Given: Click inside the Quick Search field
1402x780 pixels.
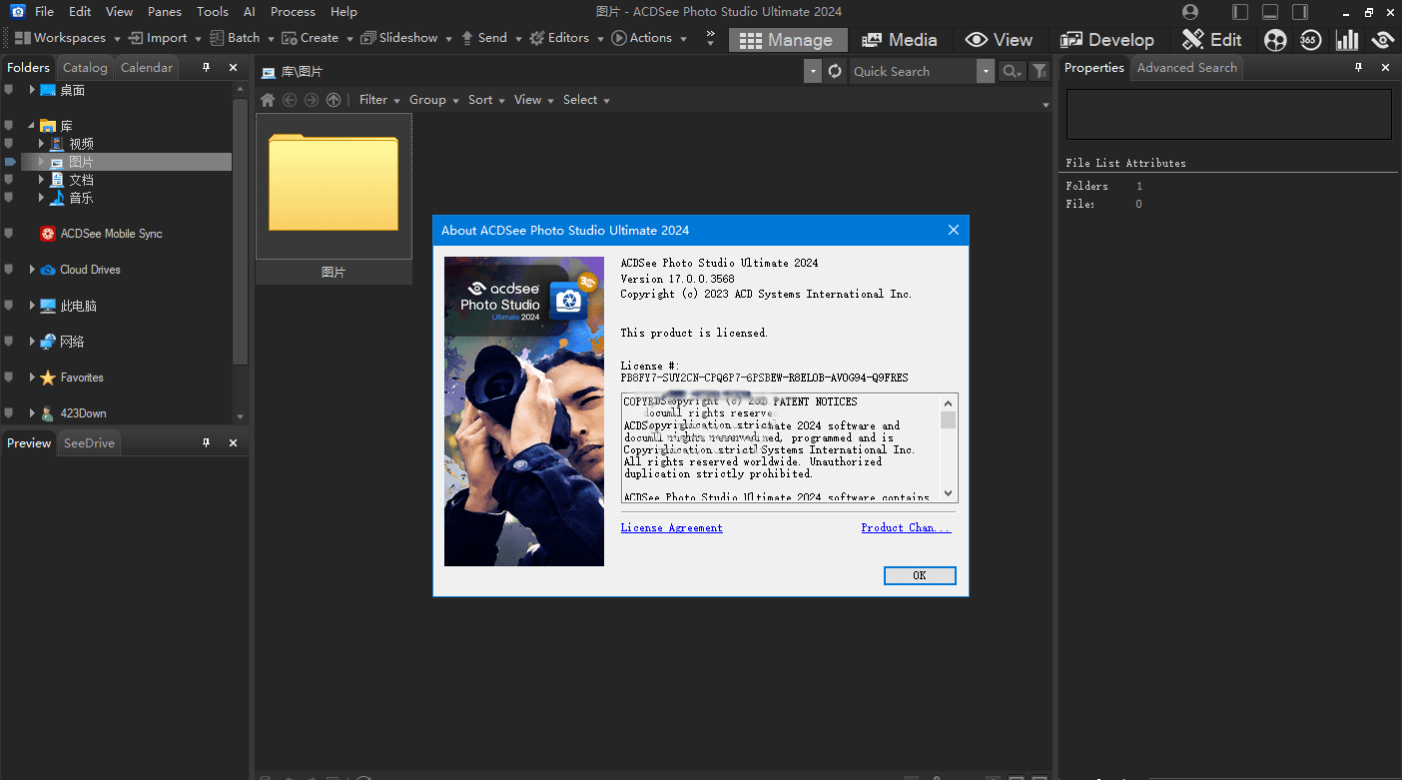Looking at the screenshot, I should (x=912, y=71).
